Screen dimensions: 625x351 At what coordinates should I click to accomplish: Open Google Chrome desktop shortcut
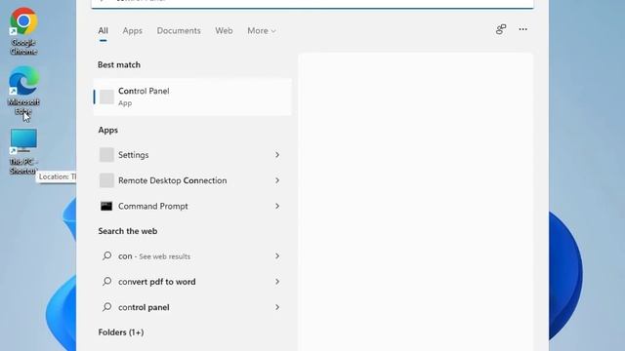(23, 31)
